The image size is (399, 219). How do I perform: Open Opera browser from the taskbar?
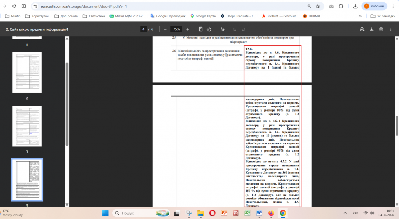click(x=212, y=213)
